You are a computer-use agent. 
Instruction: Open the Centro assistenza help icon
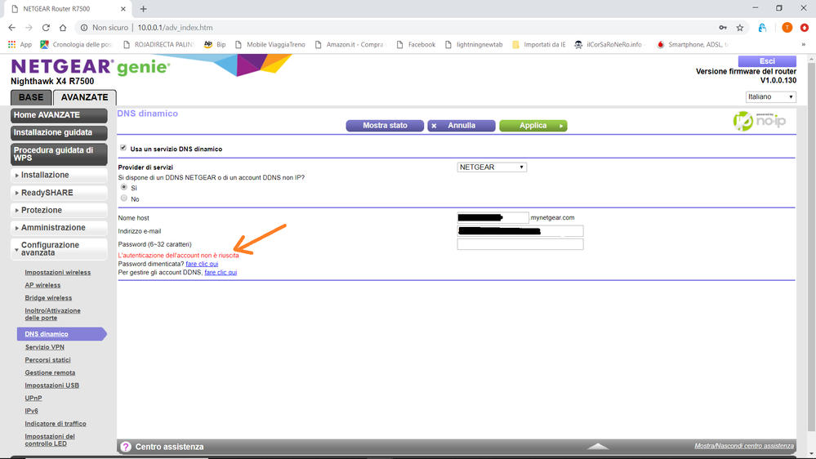pyautogui.click(x=126, y=447)
